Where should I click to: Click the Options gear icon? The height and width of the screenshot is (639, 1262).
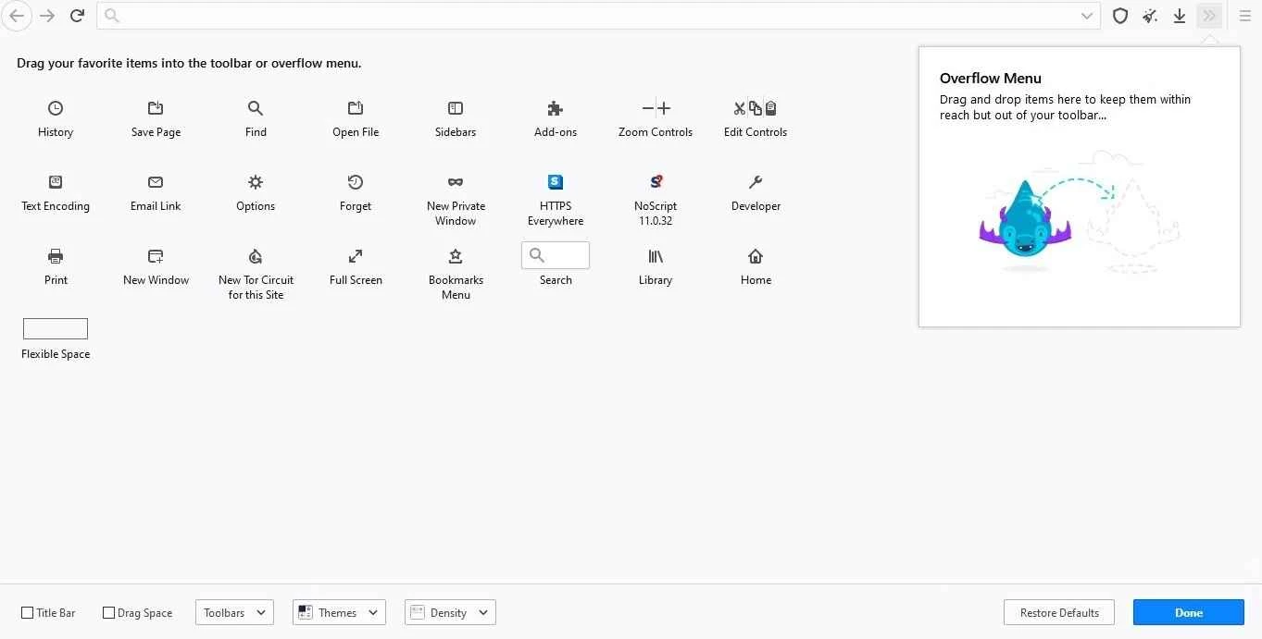[256, 182]
